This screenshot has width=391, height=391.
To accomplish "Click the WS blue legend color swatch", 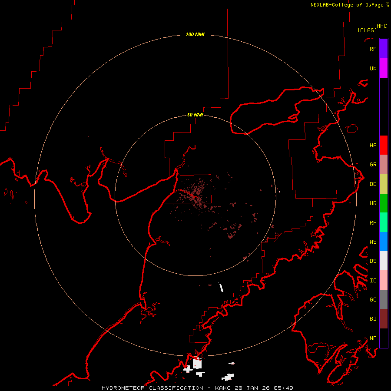I will [384, 242].
